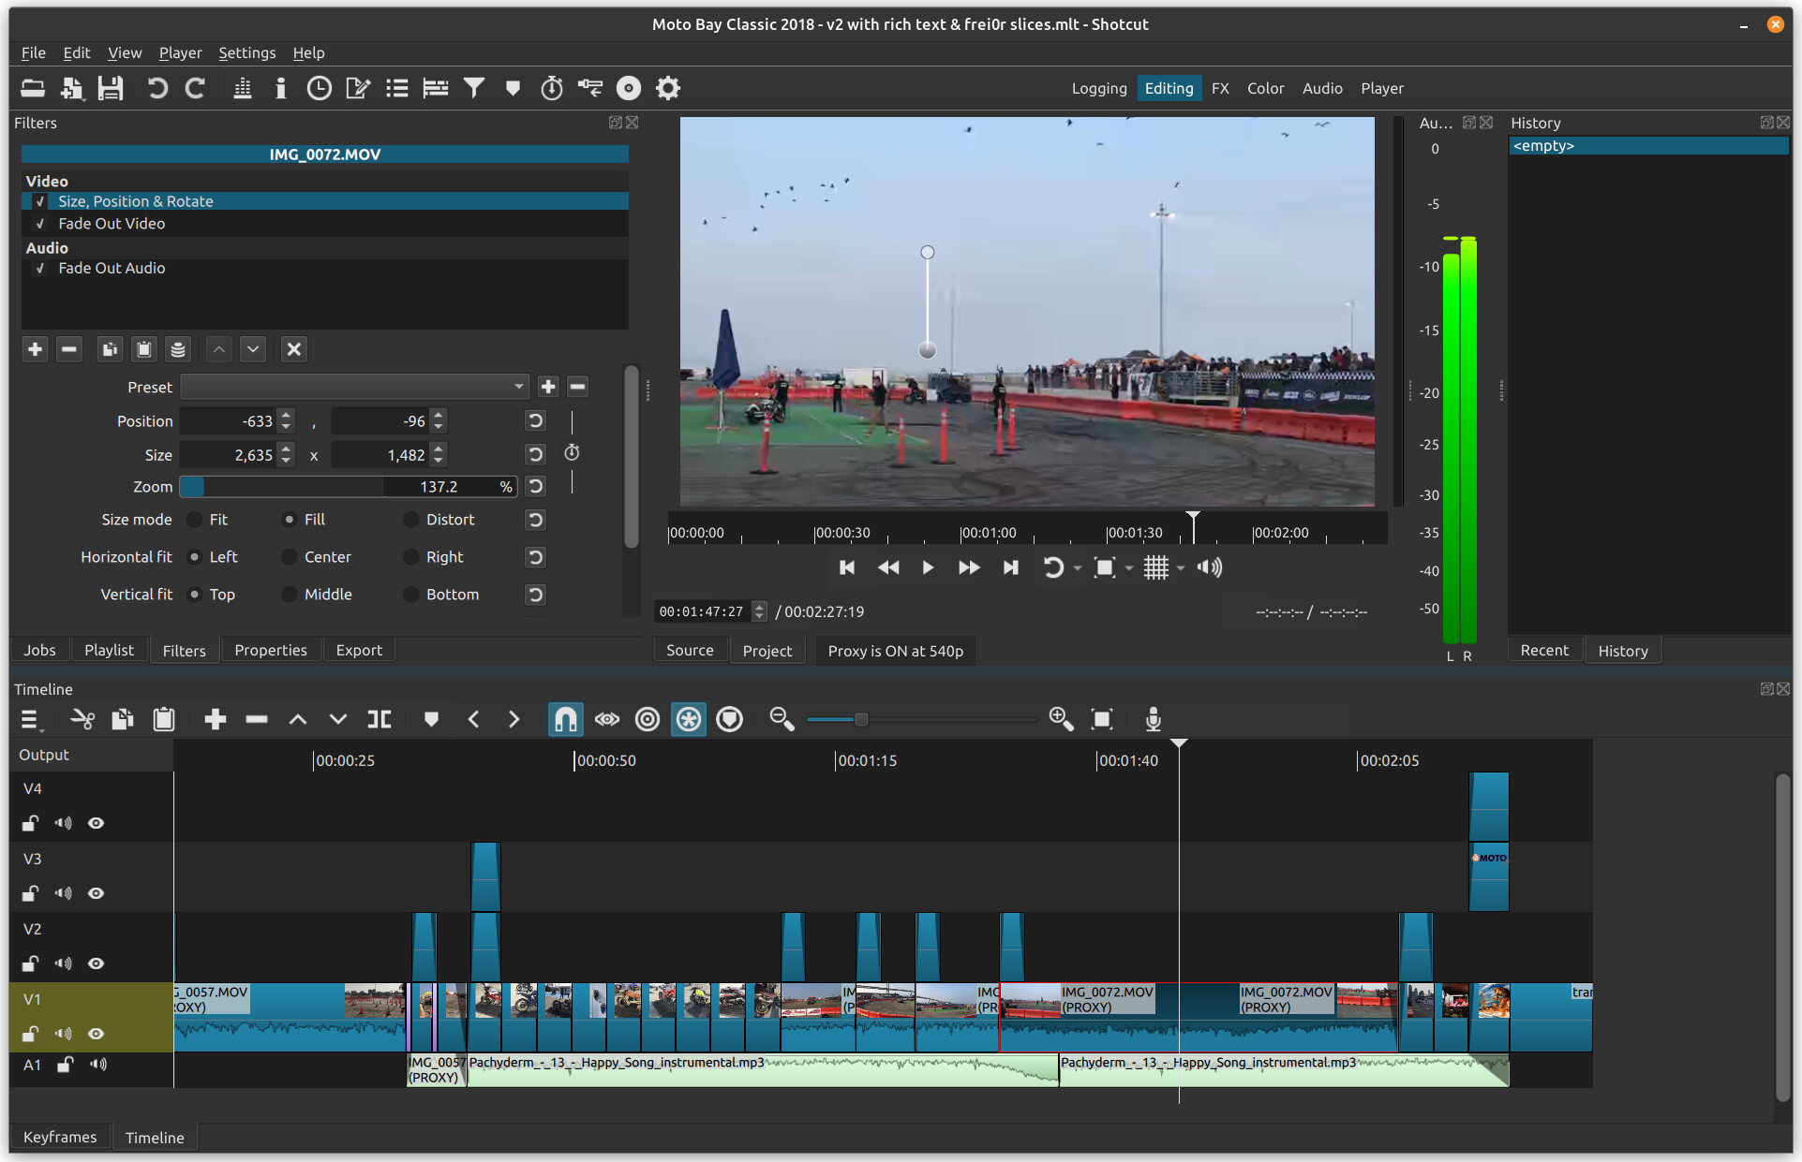Hide the V1 track using its eye icon
The width and height of the screenshot is (1802, 1162).
pos(96,1034)
